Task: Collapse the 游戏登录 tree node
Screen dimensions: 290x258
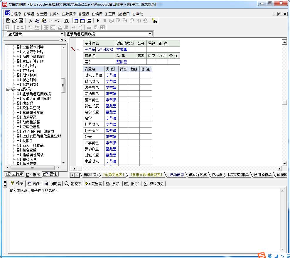Action: coord(8,89)
